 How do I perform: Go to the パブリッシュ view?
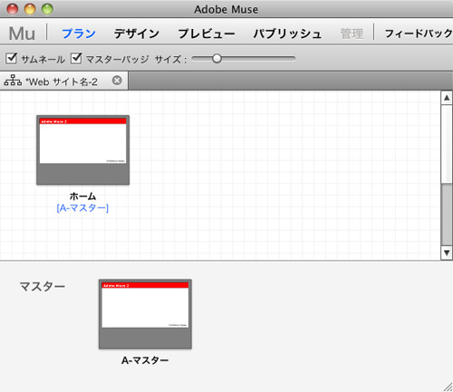287,33
